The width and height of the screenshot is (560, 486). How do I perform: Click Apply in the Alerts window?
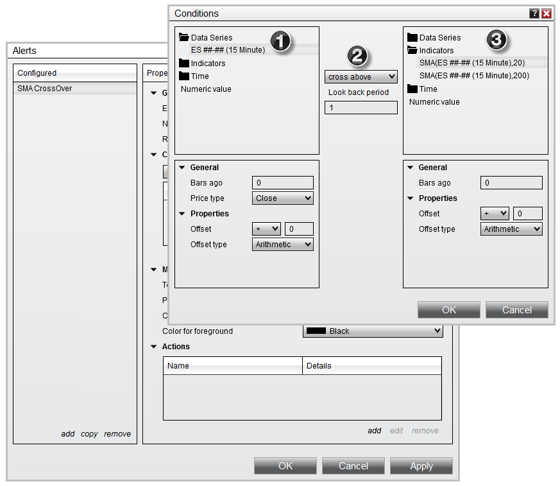[421, 466]
